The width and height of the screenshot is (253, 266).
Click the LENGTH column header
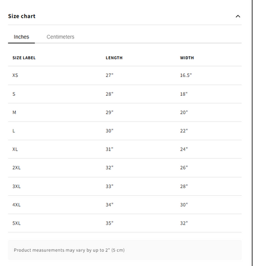click(114, 58)
